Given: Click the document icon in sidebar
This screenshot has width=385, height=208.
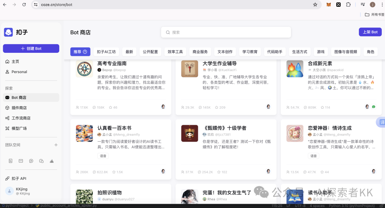Looking at the screenshot, I should [11, 161].
